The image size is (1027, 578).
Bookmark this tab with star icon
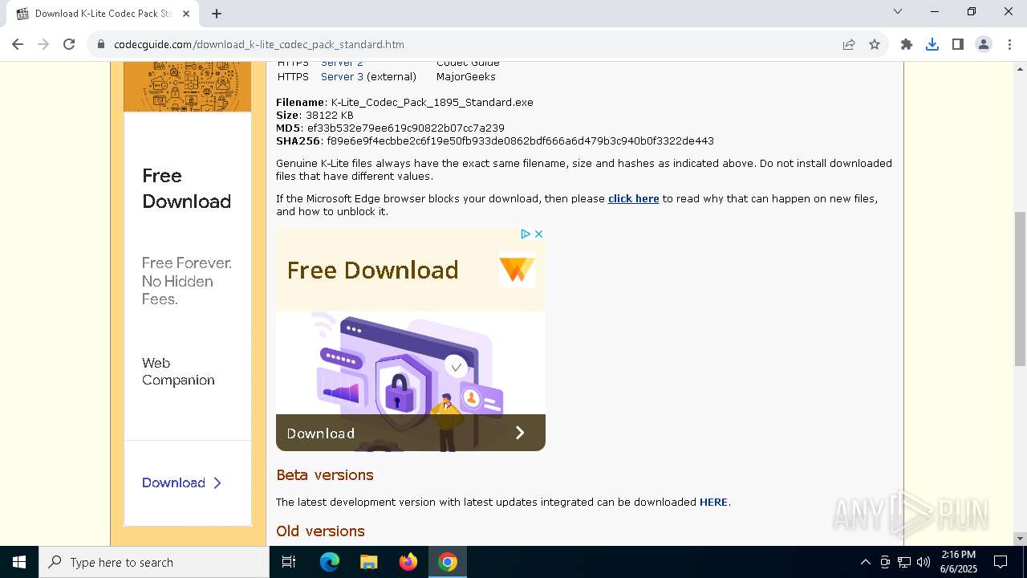tap(875, 44)
